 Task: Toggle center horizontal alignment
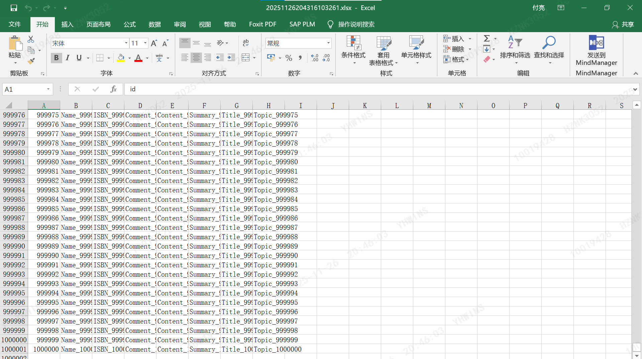[x=196, y=58]
